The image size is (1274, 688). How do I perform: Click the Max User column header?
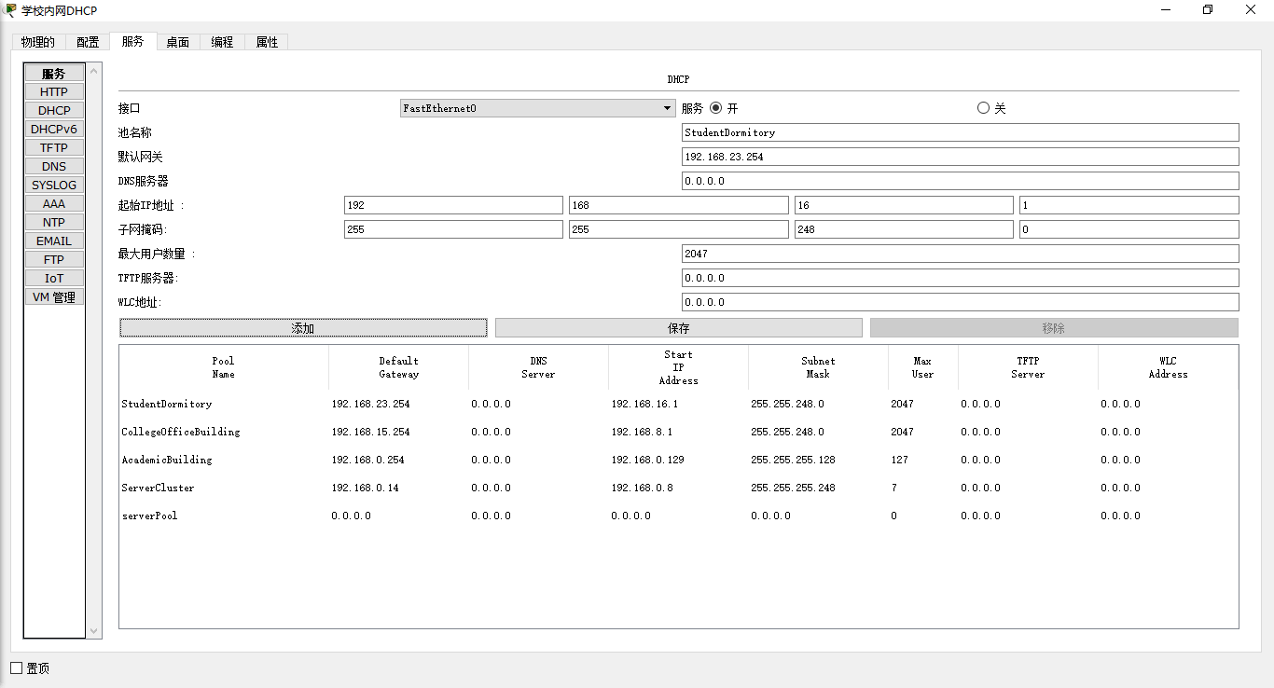coord(922,367)
